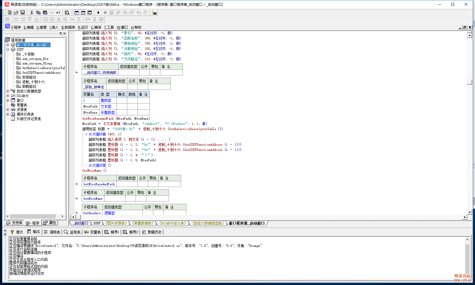Screen dimensions: 475x285
Task: Toggle the combined panel layout icon
Action: [90, 13]
